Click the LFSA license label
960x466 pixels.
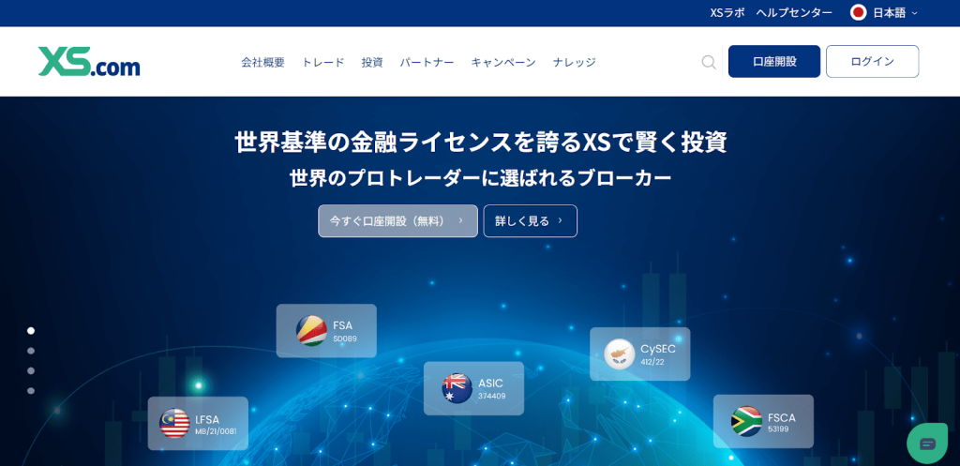click(207, 419)
